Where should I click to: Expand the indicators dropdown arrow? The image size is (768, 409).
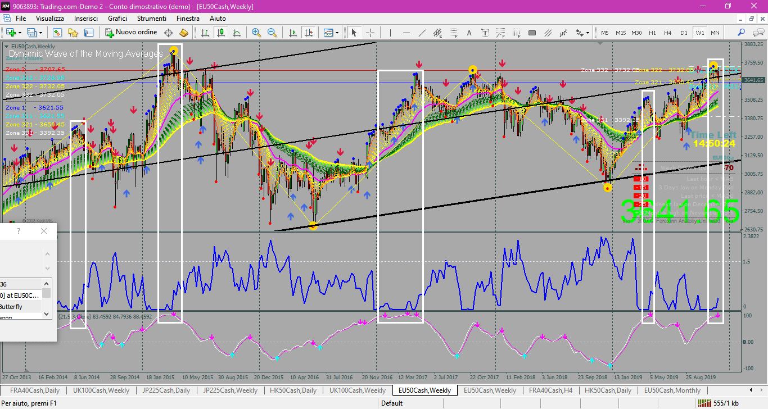click(337, 33)
